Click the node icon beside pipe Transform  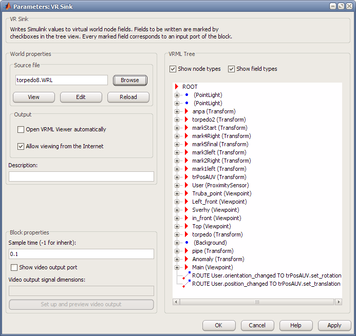tap(186, 251)
